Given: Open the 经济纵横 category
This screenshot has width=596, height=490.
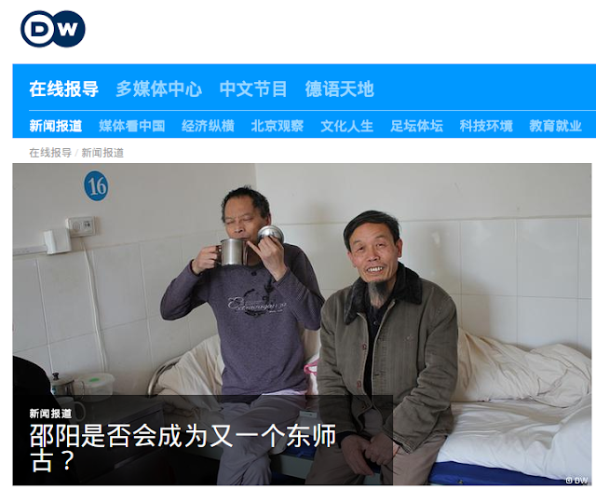Looking at the screenshot, I should [208, 126].
